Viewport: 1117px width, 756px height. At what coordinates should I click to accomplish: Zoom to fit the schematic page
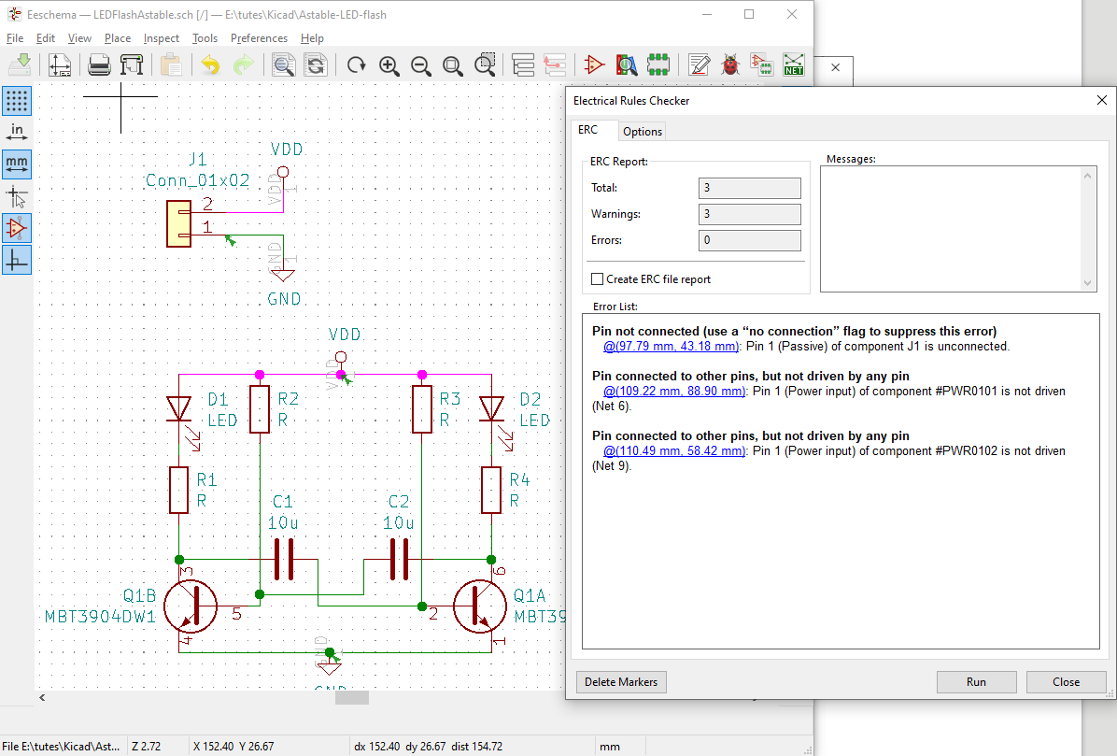click(453, 65)
